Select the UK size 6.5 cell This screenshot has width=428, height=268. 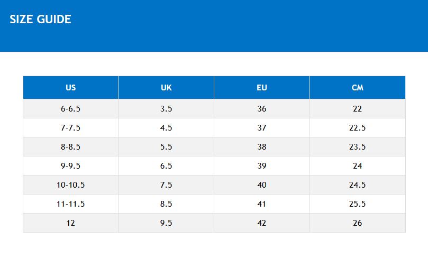coord(166,166)
